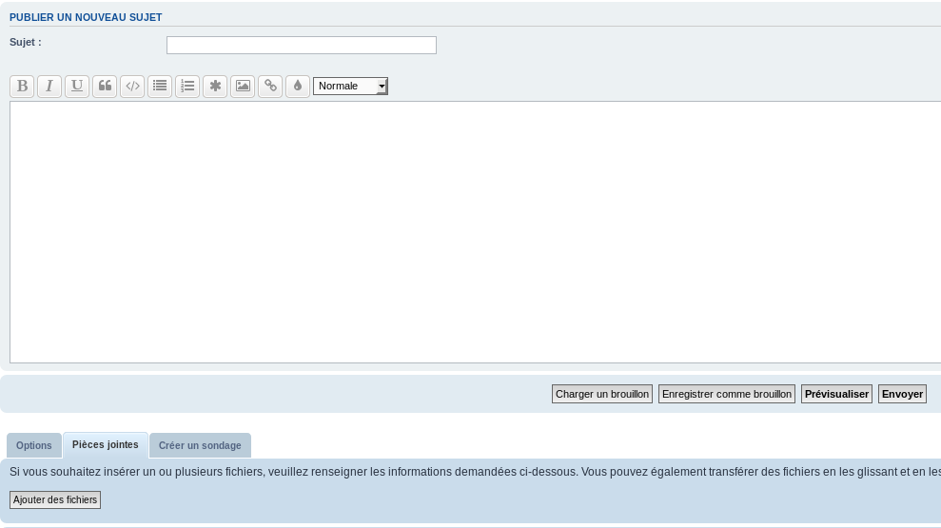Create an unordered bullet list

coord(160,86)
